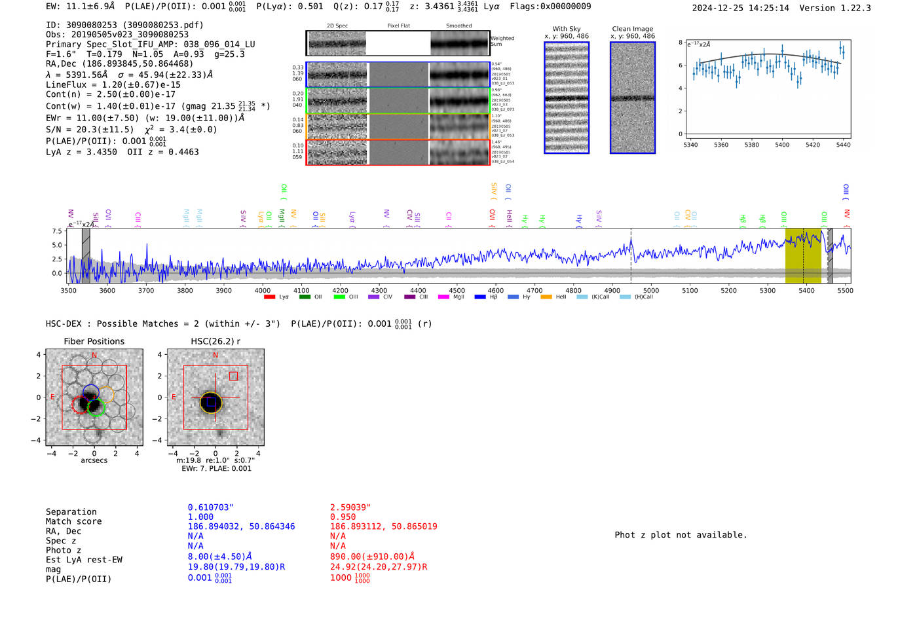Select the red-framed fiber 2D spectrum row
The width and height of the screenshot is (917, 624).
(x=398, y=152)
